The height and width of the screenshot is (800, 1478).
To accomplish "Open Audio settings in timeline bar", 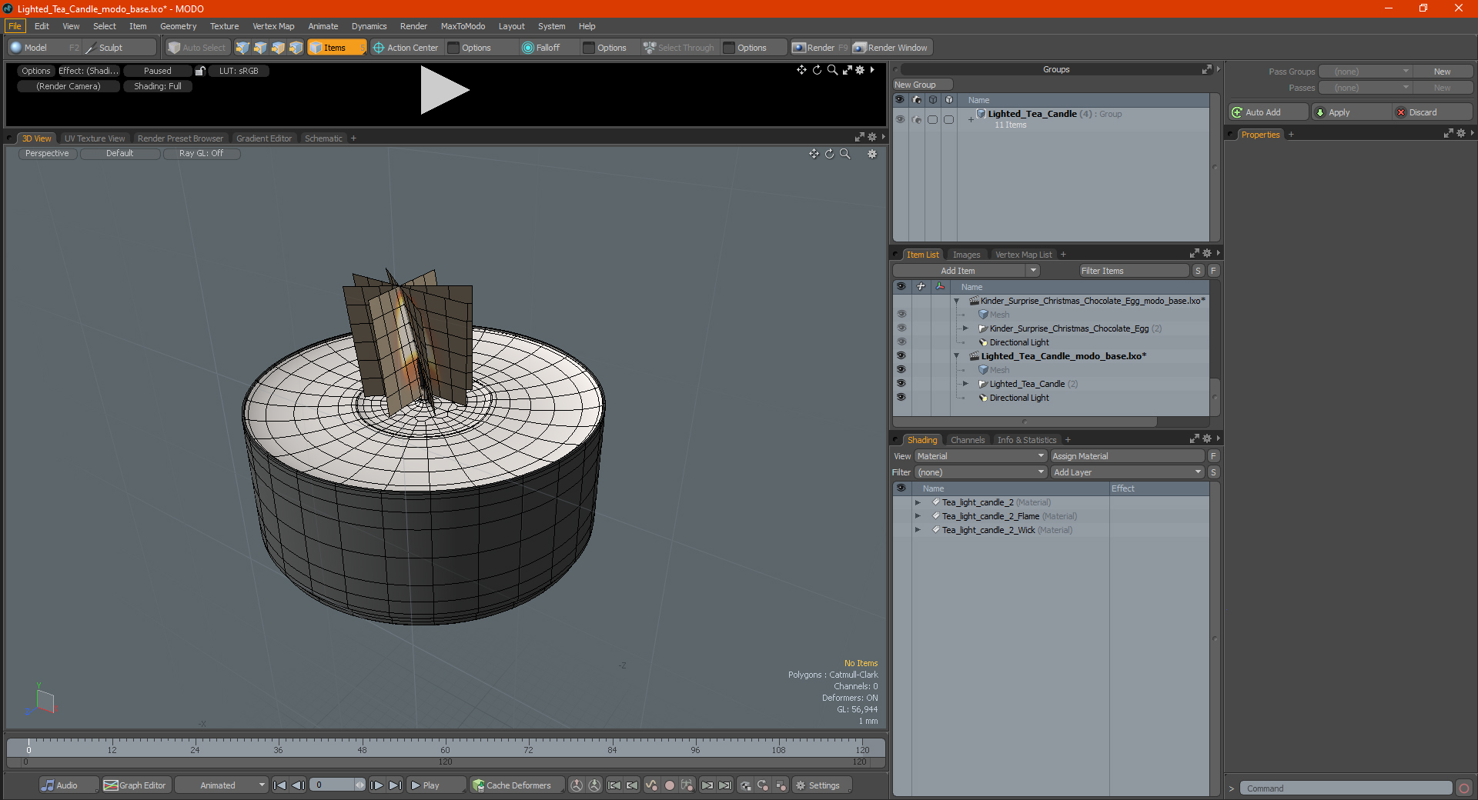I will [x=60, y=785].
